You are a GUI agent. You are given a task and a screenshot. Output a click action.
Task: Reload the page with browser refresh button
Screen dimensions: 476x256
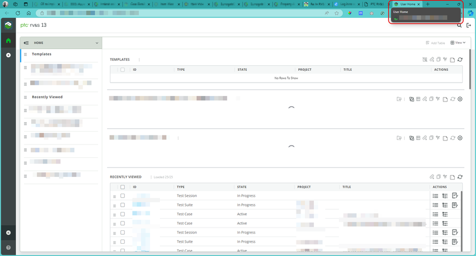(18, 13)
